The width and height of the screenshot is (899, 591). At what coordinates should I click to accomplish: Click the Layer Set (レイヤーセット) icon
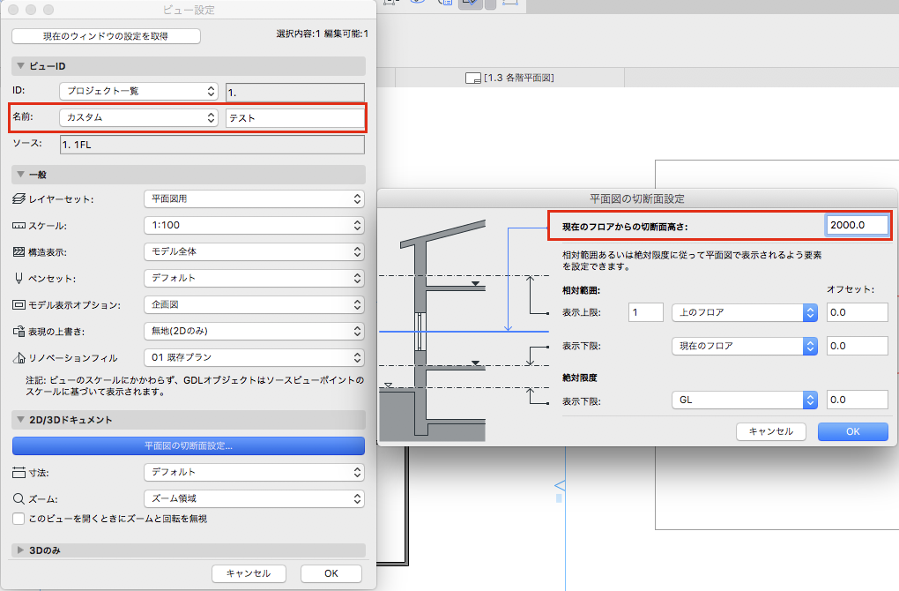point(19,199)
